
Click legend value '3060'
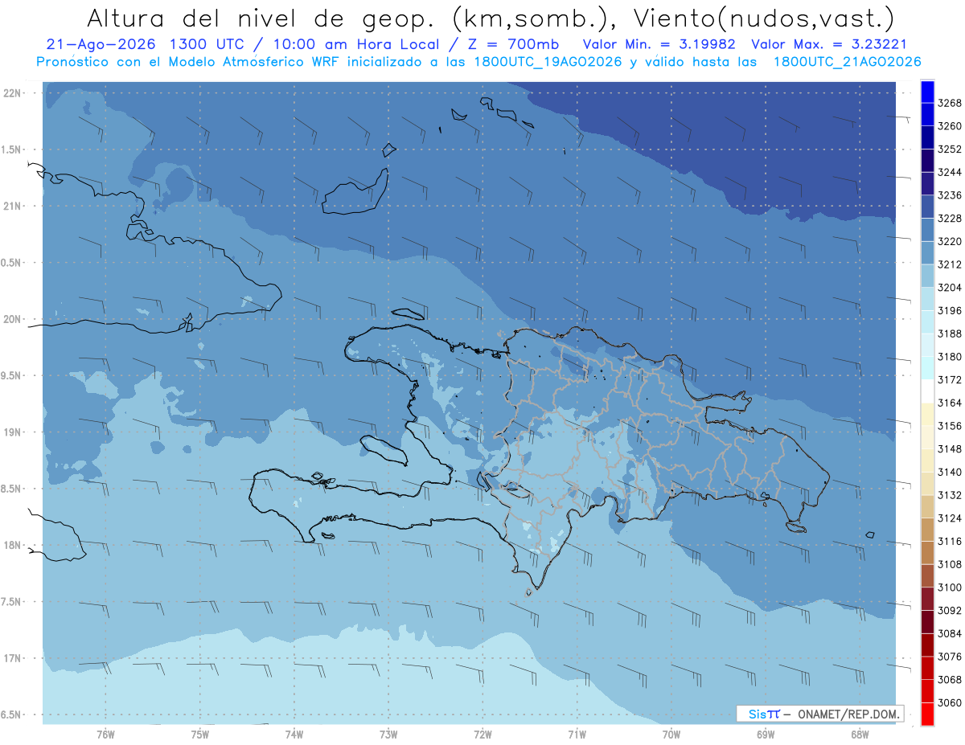pyautogui.click(x=949, y=702)
